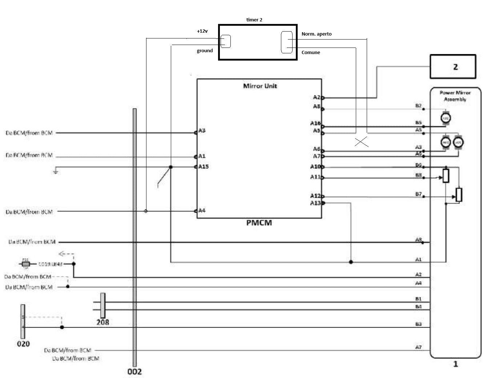The image size is (487, 378).
Task: Click the A2 pin on the Mirror Unit
Action: (x=317, y=97)
